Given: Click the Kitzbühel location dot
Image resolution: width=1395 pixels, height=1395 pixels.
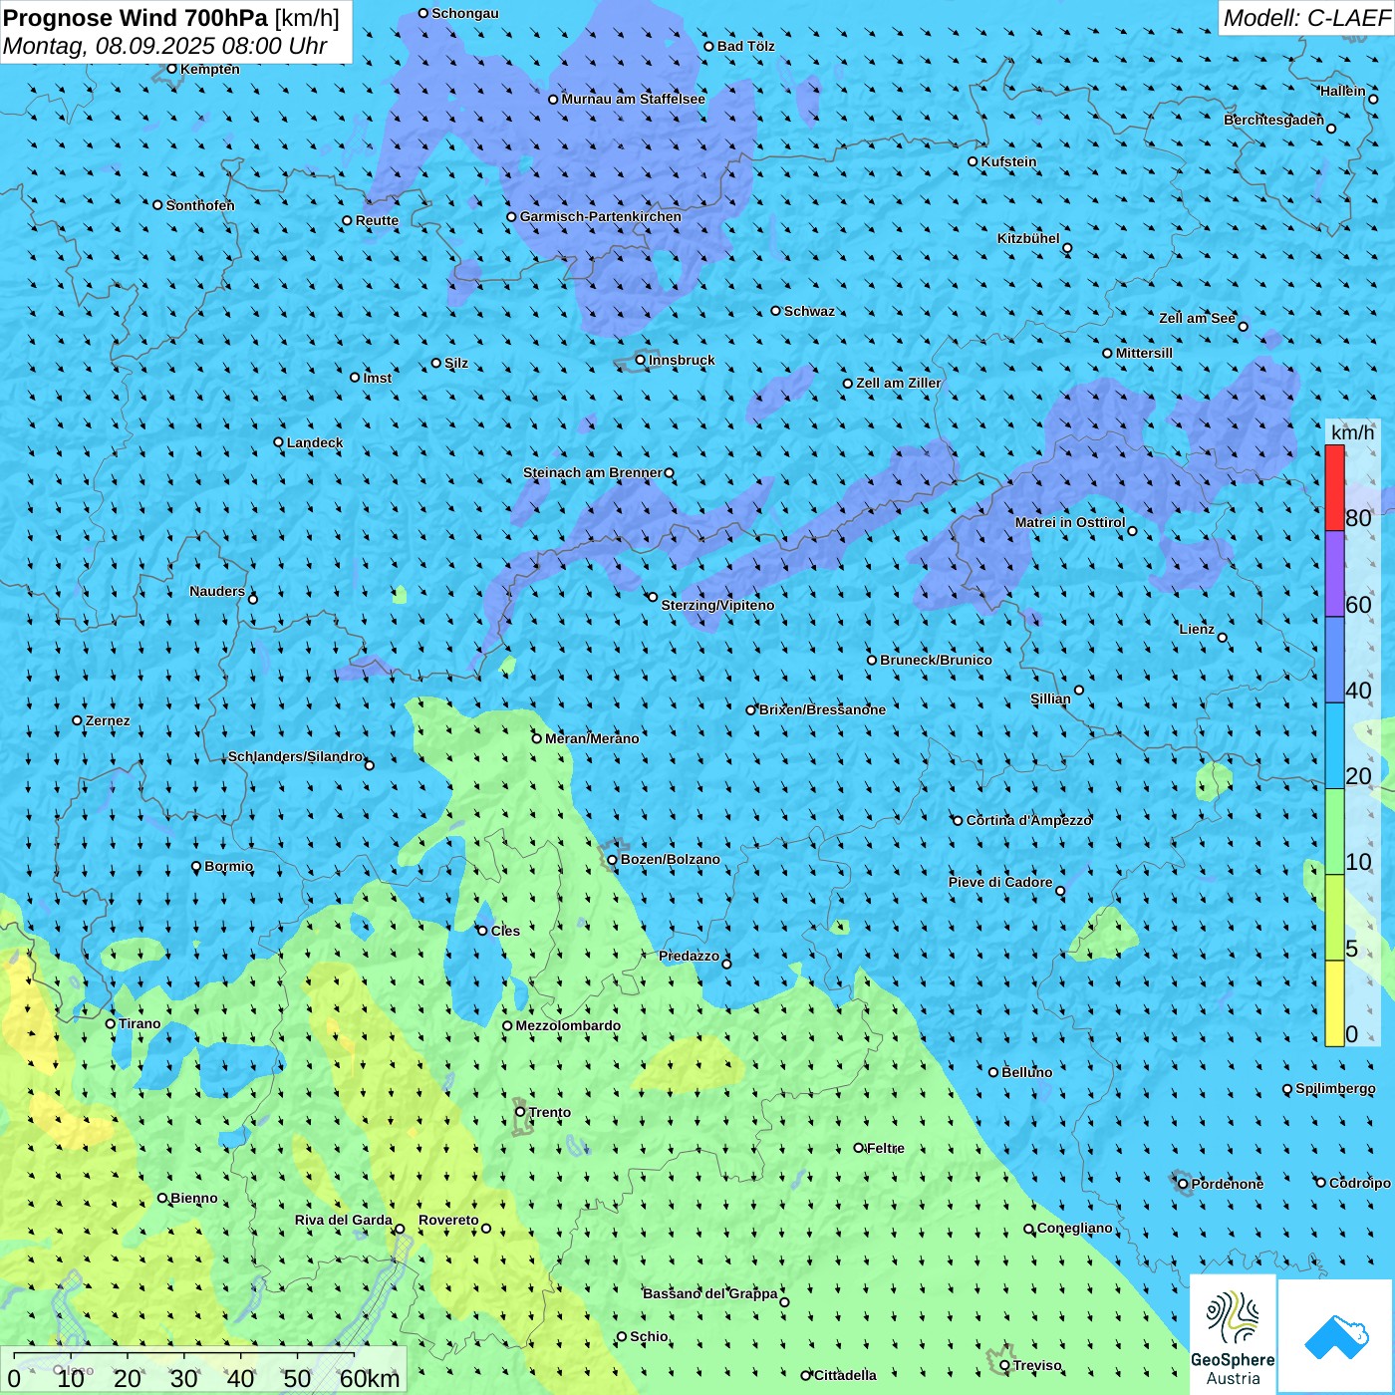Looking at the screenshot, I should (x=1067, y=248).
